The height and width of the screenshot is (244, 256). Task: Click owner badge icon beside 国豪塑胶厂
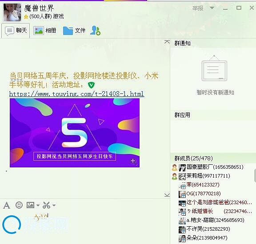[x=175, y=167]
